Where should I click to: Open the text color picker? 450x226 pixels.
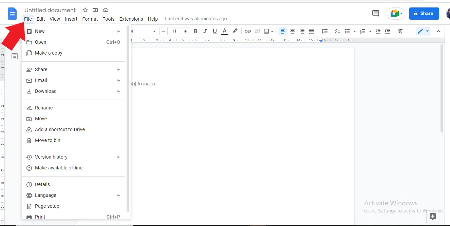(x=224, y=31)
